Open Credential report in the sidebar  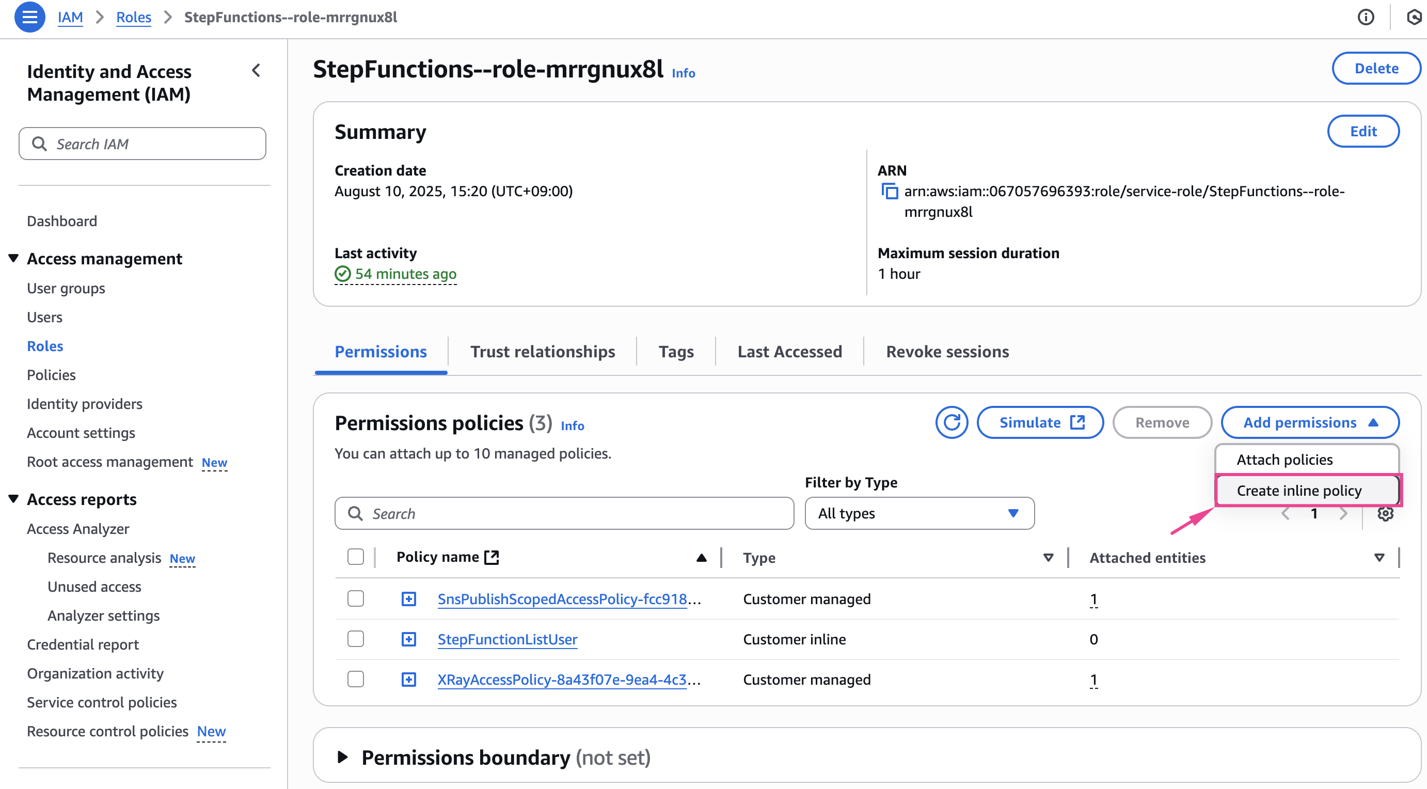click(x=83, y=644)
